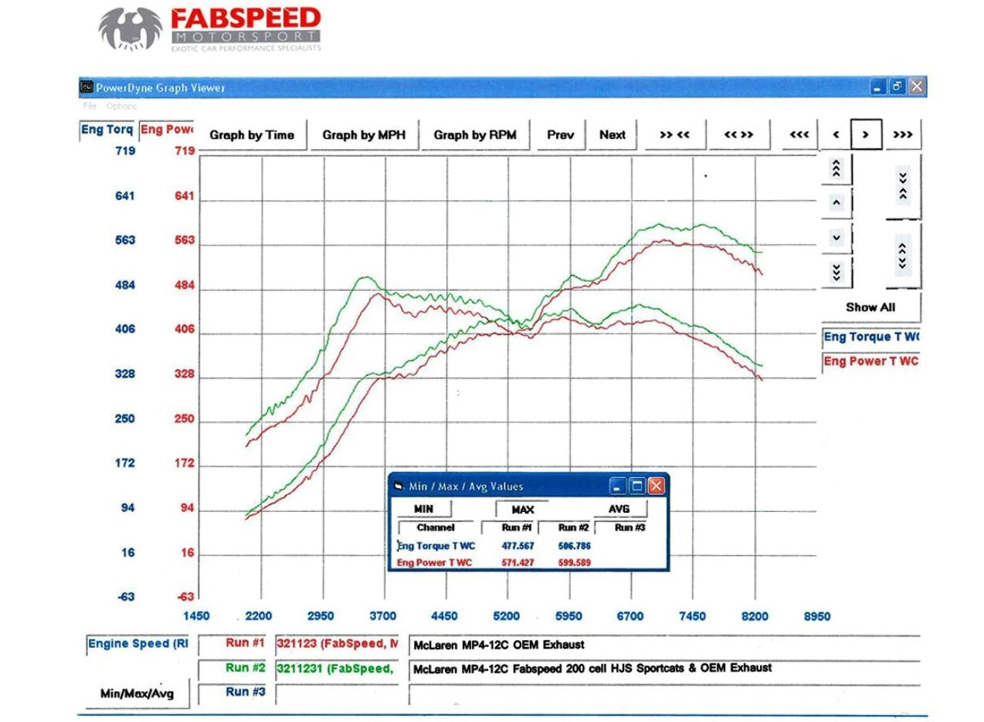Click the Min/Max/Avg button at bottom left

tap(137, 693)
